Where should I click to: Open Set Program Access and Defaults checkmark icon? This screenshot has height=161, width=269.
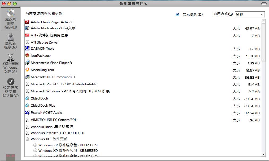point(11,82)
